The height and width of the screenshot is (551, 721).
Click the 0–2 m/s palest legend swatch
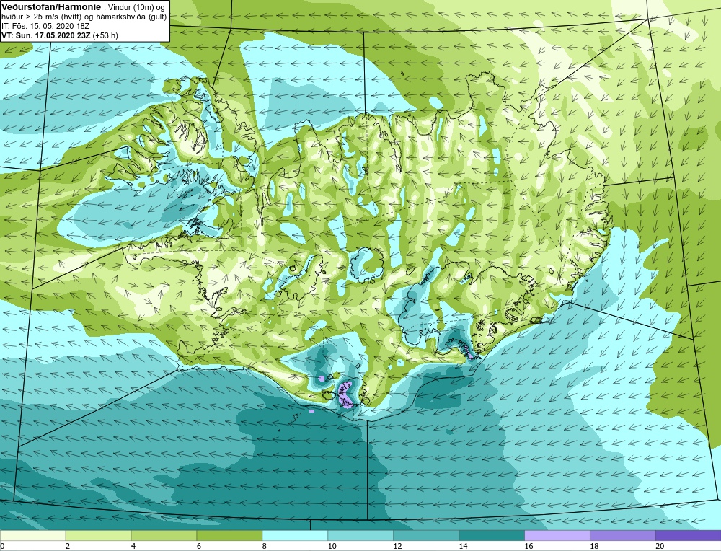point(32,536)
